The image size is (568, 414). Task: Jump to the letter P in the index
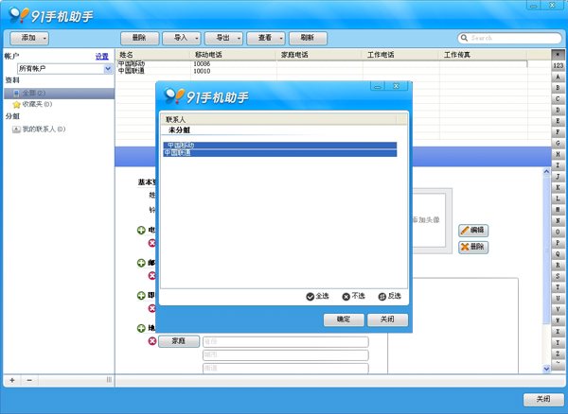tap(558, 243)
